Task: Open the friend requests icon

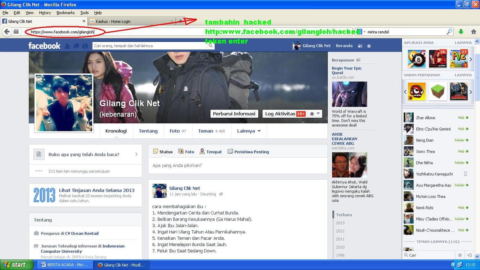Action: click(67, 46)
